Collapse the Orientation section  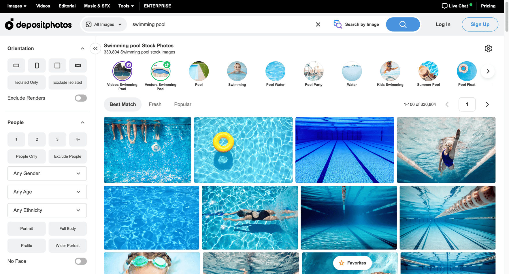(x=82, y=48)
